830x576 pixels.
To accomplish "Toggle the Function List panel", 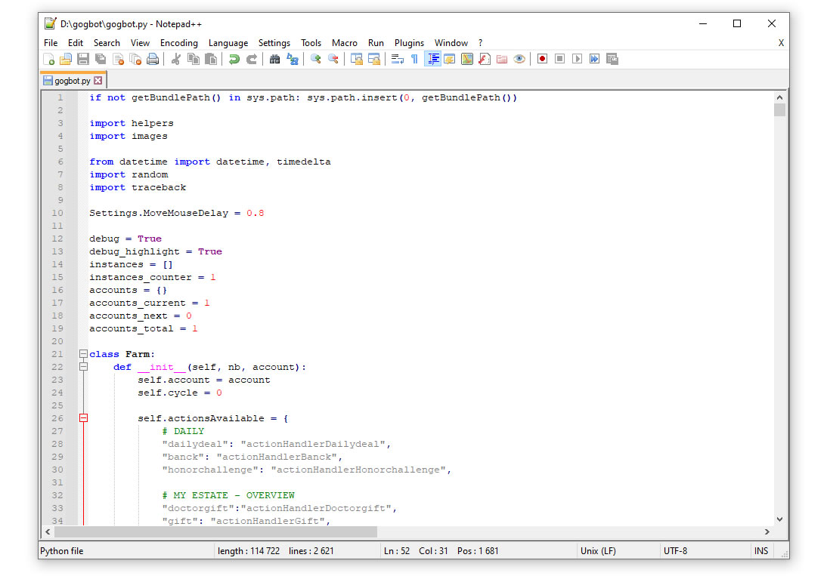I will point(485,59).
